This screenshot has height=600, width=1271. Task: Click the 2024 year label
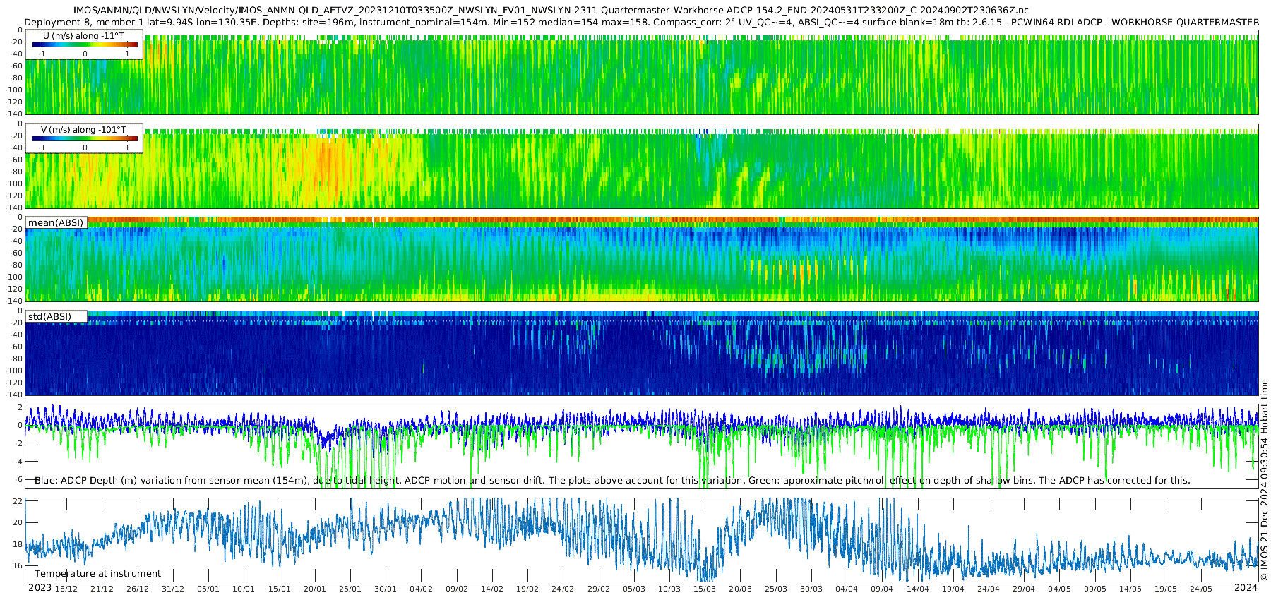[1246, 588]
